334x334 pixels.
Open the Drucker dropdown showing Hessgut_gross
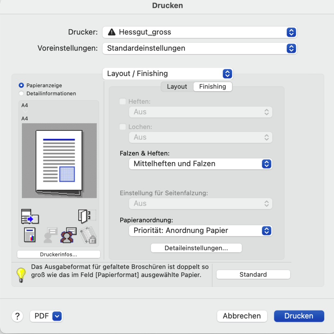click(x=200, y=32)
